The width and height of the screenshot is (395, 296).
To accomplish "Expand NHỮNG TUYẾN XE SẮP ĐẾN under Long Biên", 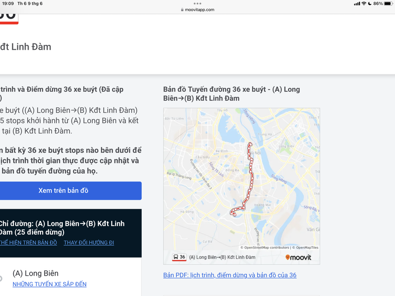I will coord(49,284).
